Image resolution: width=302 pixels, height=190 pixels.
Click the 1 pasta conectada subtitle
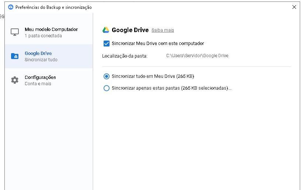43,36
